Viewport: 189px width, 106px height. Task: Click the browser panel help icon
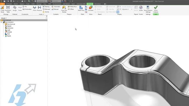click(x=46, y=18)
